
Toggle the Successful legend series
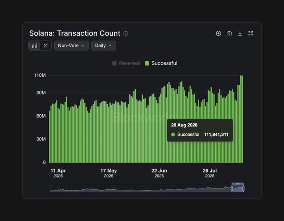tap(161, 63)
